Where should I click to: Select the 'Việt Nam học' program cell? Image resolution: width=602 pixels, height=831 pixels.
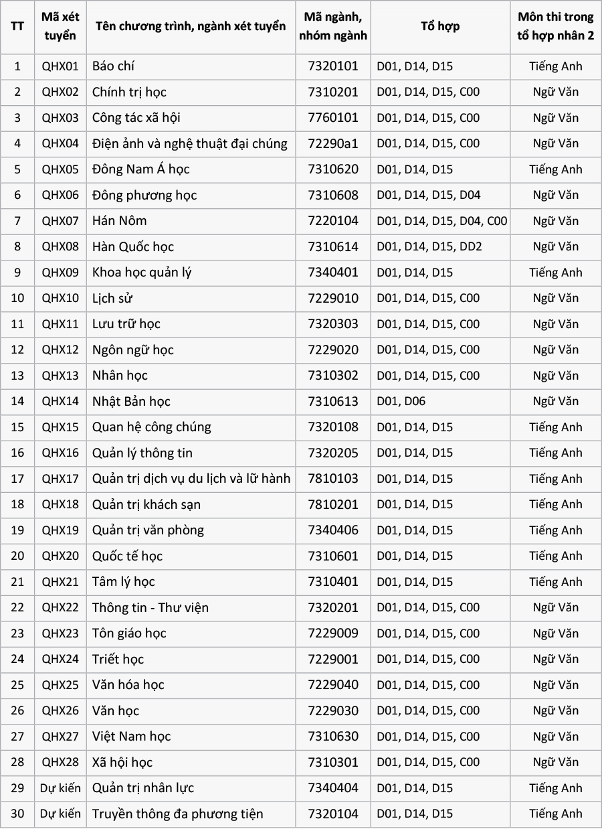(132, 737)
